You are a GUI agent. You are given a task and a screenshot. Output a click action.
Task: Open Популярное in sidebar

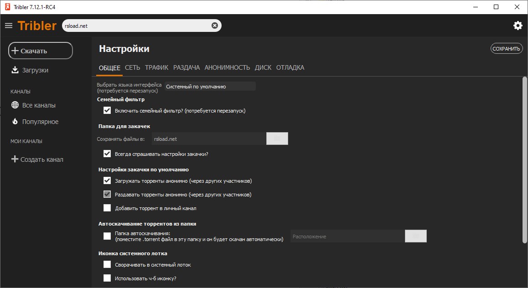[41, 122]
